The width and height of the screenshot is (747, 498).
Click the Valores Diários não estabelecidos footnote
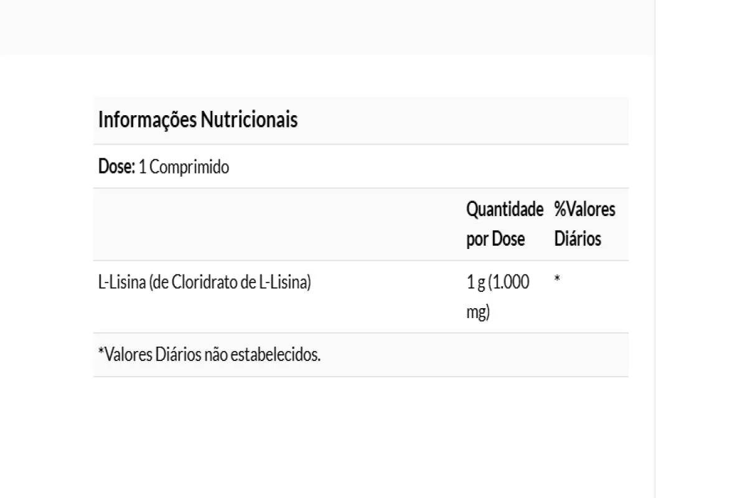(x=210, y=355)
